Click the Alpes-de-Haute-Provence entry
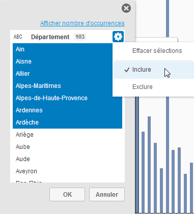The height and width of the screenshot is (214, 194). click(x=67, y=98)
